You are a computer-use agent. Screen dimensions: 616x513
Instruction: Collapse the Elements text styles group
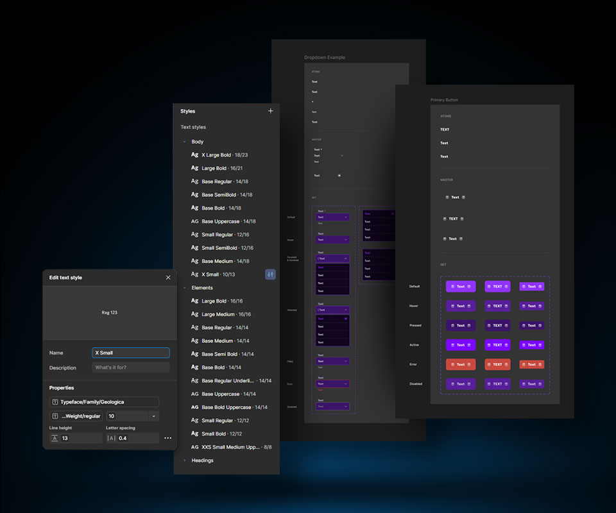pyautogui.click(x=184, y=288)
